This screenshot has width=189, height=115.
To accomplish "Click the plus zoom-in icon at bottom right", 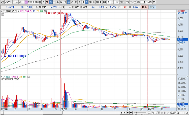I will 184,113.
